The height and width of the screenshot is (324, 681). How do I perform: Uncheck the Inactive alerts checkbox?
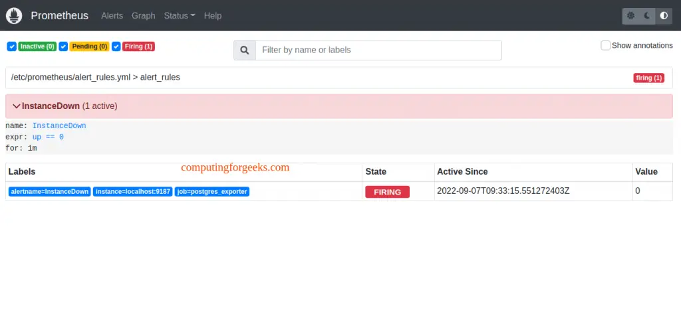(x=12, y=46)
